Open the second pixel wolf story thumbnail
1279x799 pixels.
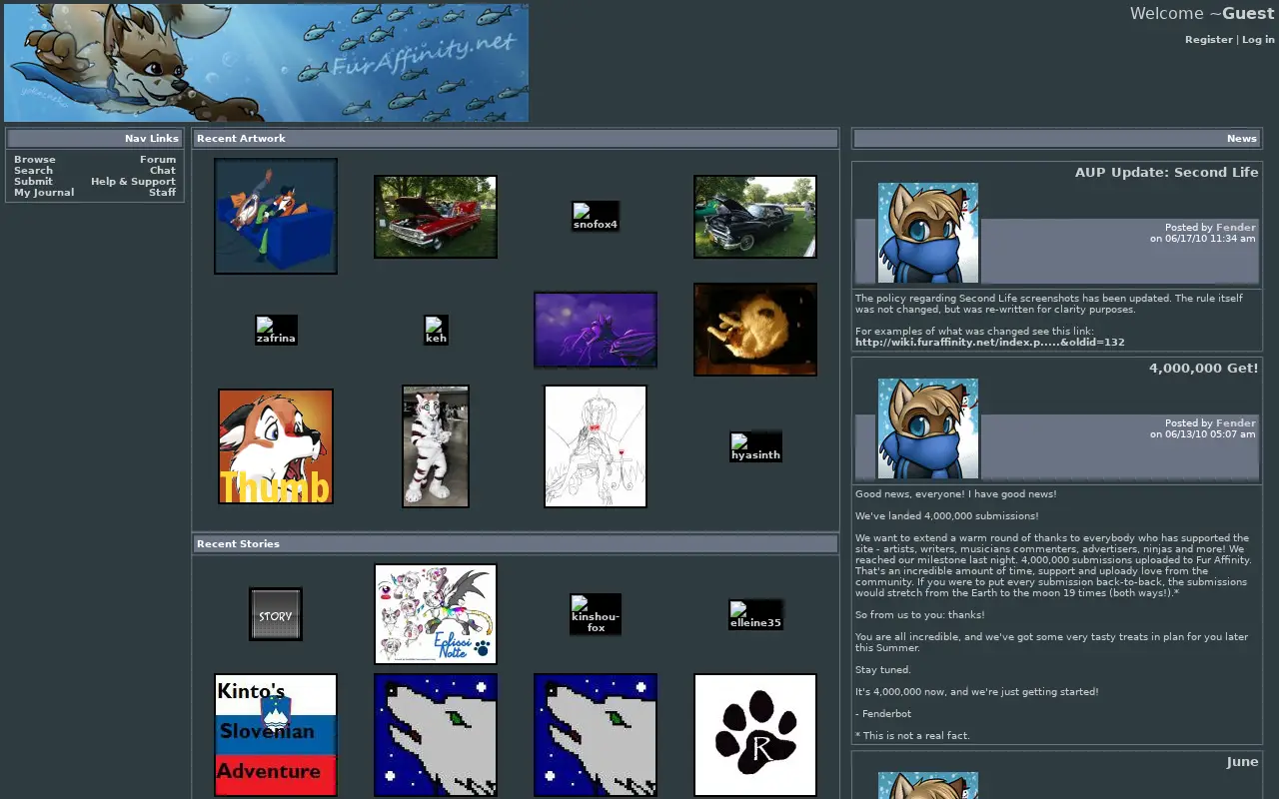596,735
